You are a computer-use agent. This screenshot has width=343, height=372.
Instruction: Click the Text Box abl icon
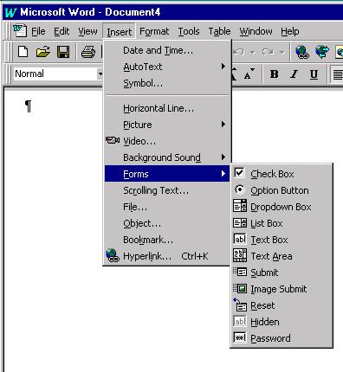point(240,239)
